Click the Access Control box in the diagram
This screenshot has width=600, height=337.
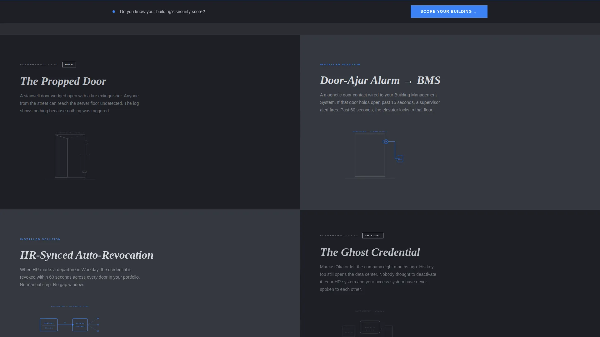[x=80, y=325]
